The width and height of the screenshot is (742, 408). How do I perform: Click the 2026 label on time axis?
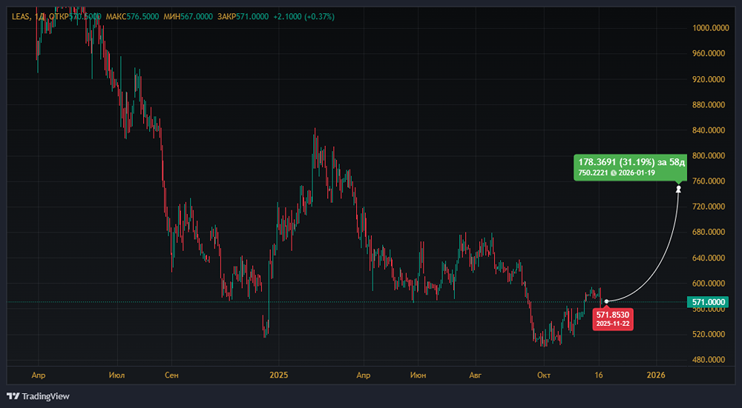pyautogui.click(x=656, y=375)
